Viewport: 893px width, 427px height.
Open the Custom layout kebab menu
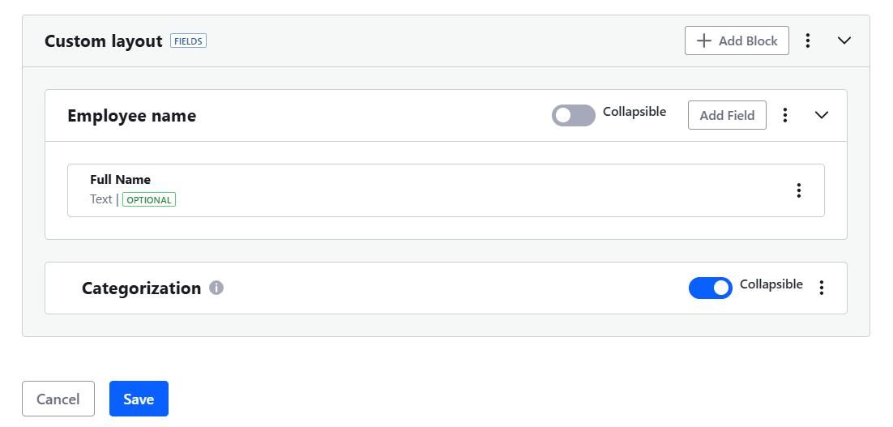click(x=808, y=41)
